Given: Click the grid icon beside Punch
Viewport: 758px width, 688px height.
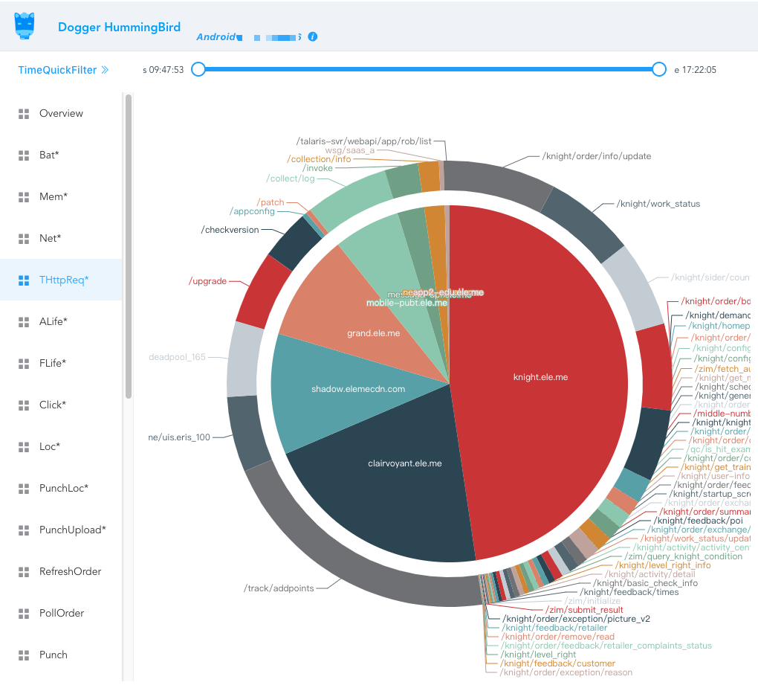Looking at the screenshot, I should pos(24,655).
